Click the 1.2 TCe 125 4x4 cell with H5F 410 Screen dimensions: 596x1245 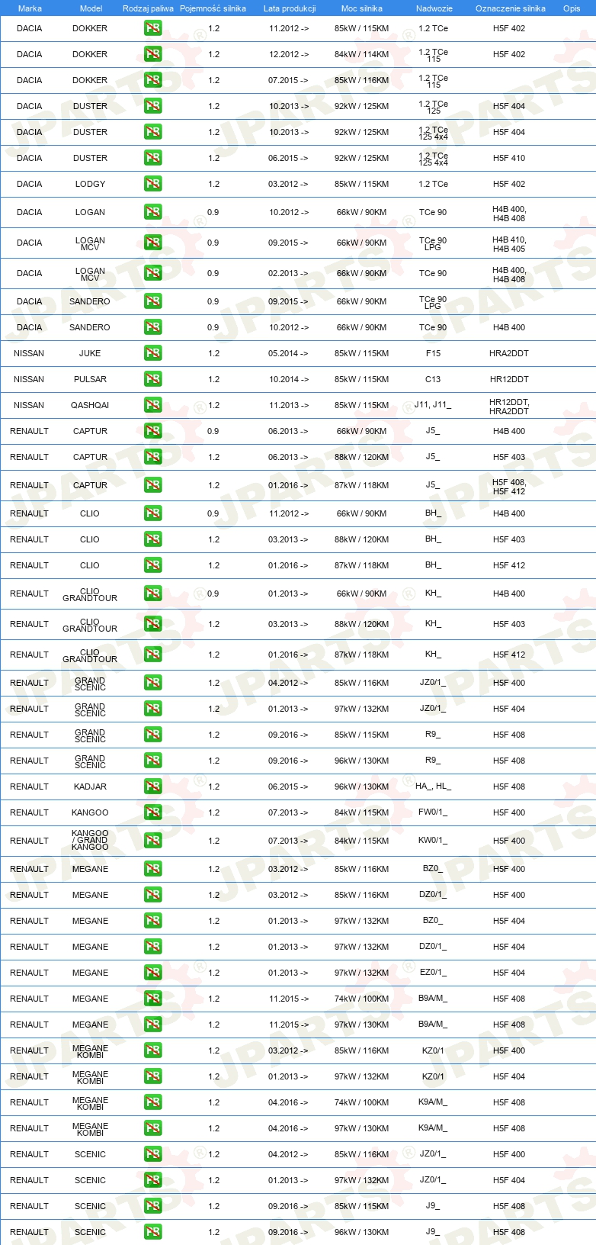(x=433, y=159)
